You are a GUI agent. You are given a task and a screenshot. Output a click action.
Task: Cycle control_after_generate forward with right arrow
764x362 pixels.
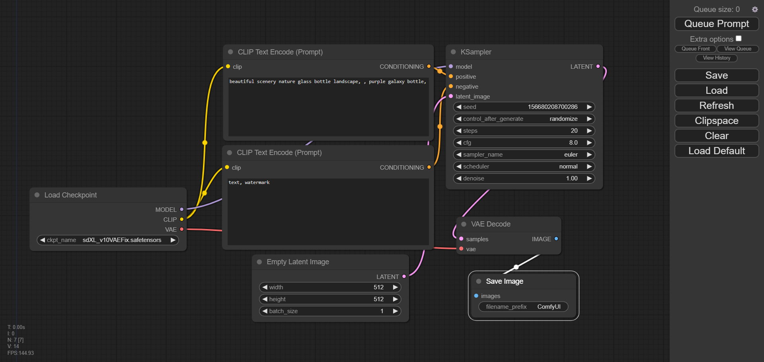click(x=589, y=119)
